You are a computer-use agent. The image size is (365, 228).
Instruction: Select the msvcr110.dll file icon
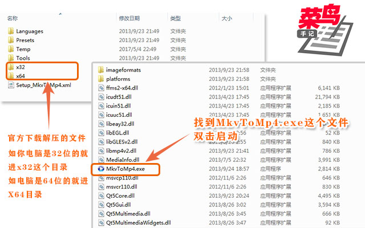(x=101, y=187)
